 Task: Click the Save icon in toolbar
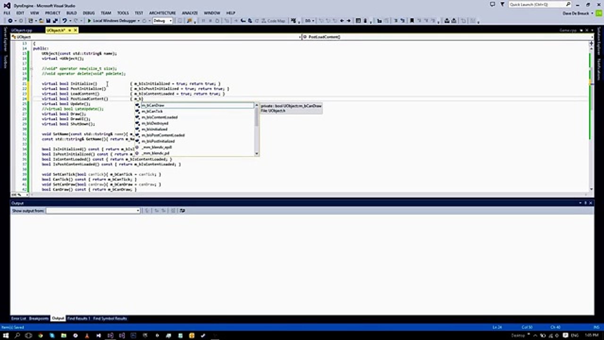(x=48, y=21)
